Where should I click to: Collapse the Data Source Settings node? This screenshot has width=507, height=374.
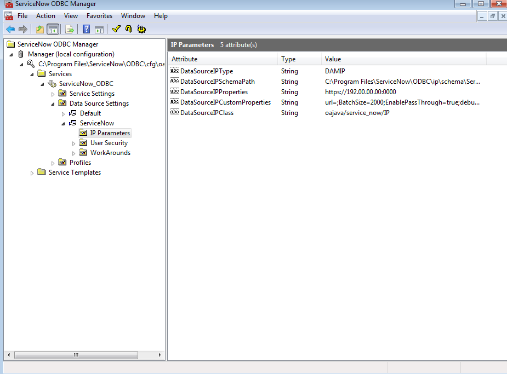click(53, 104)
